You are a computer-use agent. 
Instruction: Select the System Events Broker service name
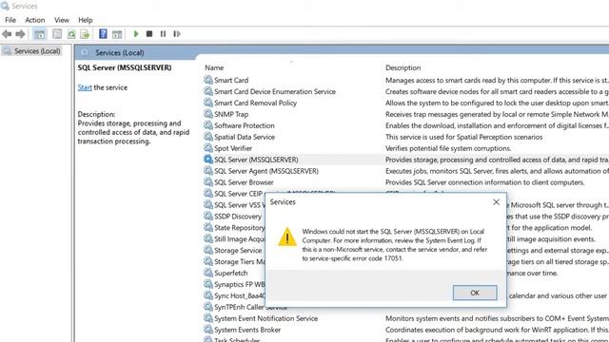pos(247,330)
